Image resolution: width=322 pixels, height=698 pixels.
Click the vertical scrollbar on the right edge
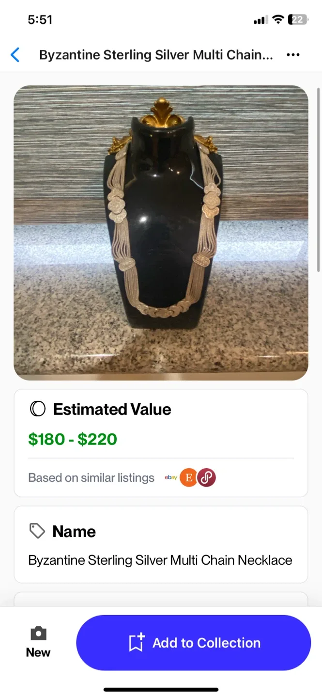click(318, 179)
